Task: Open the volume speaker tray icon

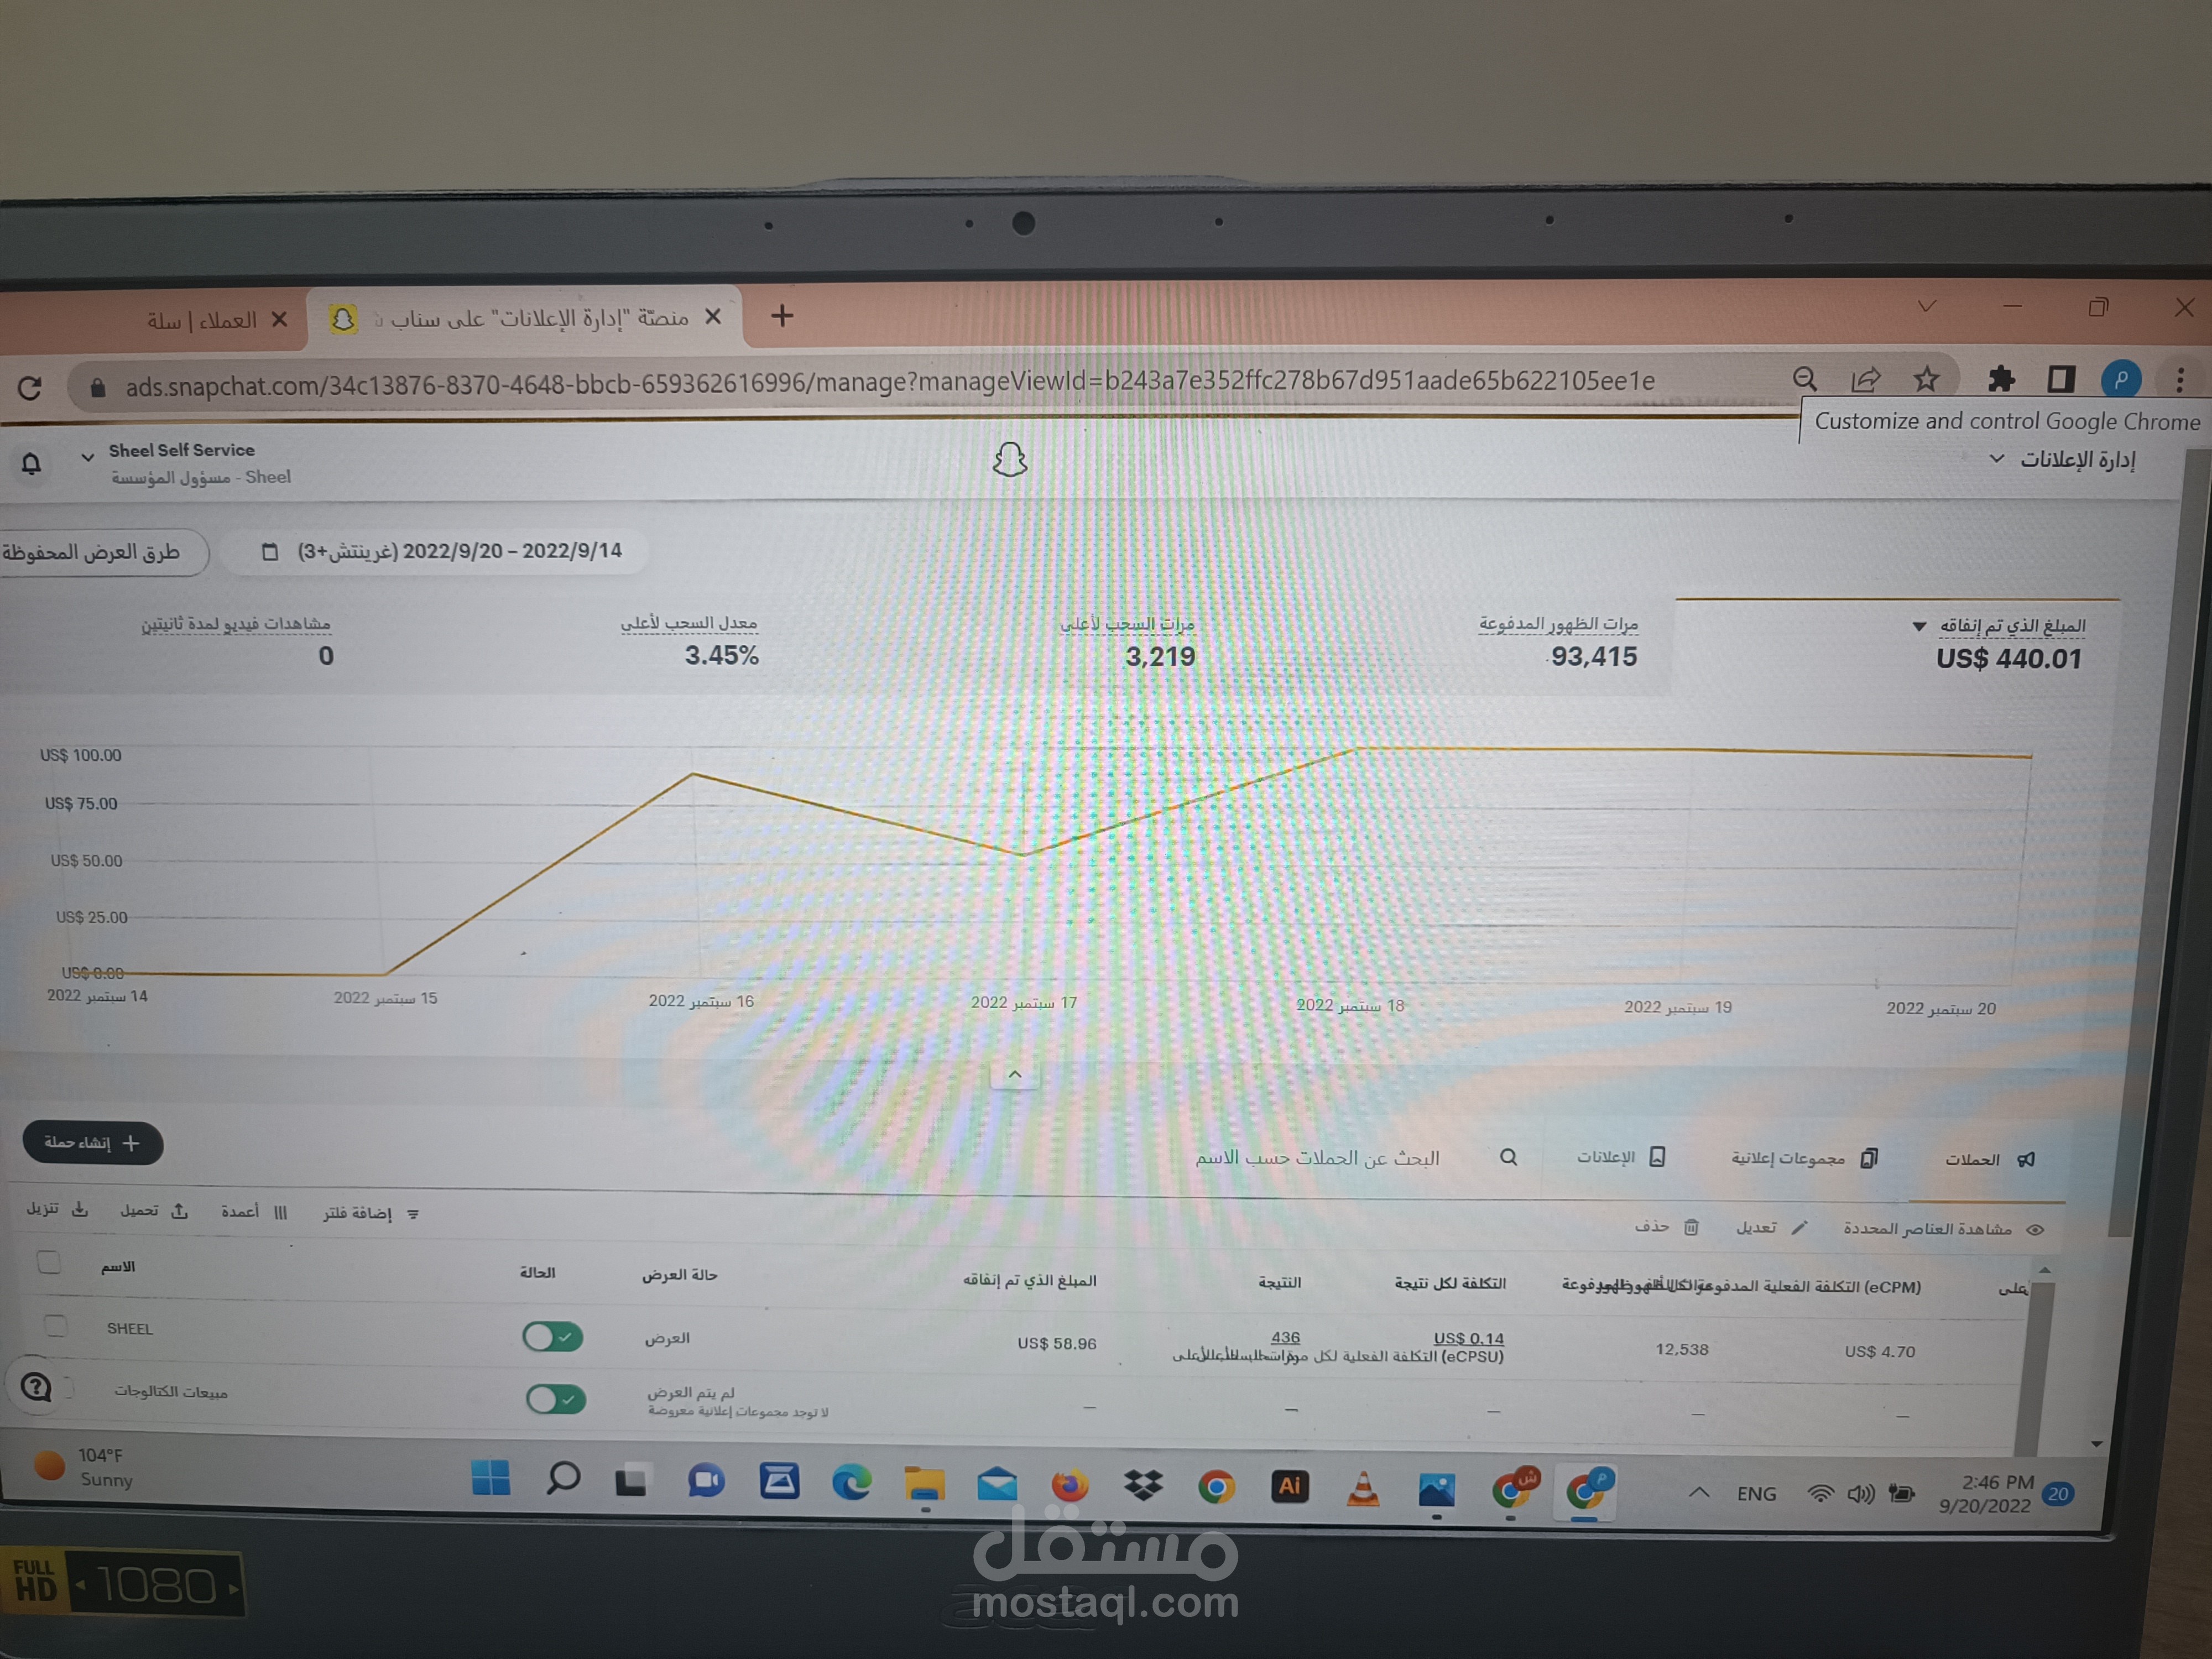Action: pyautogui.click(x=1860, y=1494)
